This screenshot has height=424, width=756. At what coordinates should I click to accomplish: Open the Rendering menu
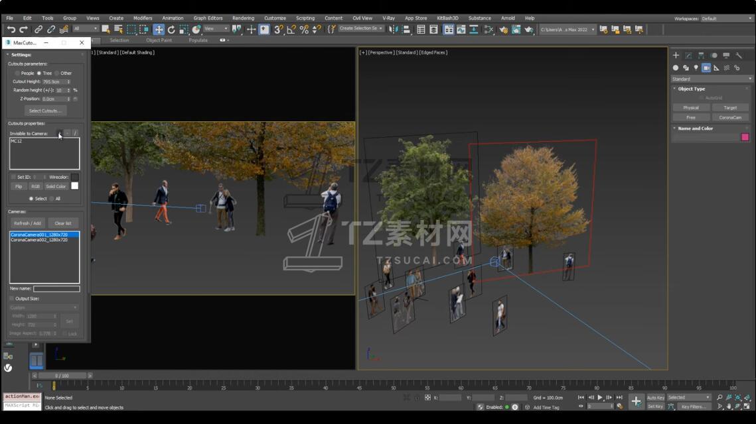point(243,19)
